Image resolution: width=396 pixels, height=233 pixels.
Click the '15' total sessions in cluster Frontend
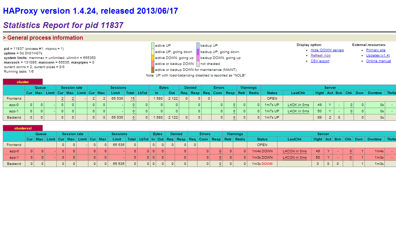(x=133, y=99)
